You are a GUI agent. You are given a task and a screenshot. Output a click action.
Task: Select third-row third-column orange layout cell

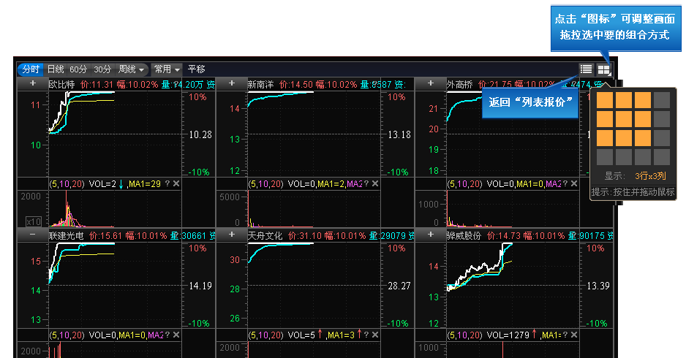point(643,138)
